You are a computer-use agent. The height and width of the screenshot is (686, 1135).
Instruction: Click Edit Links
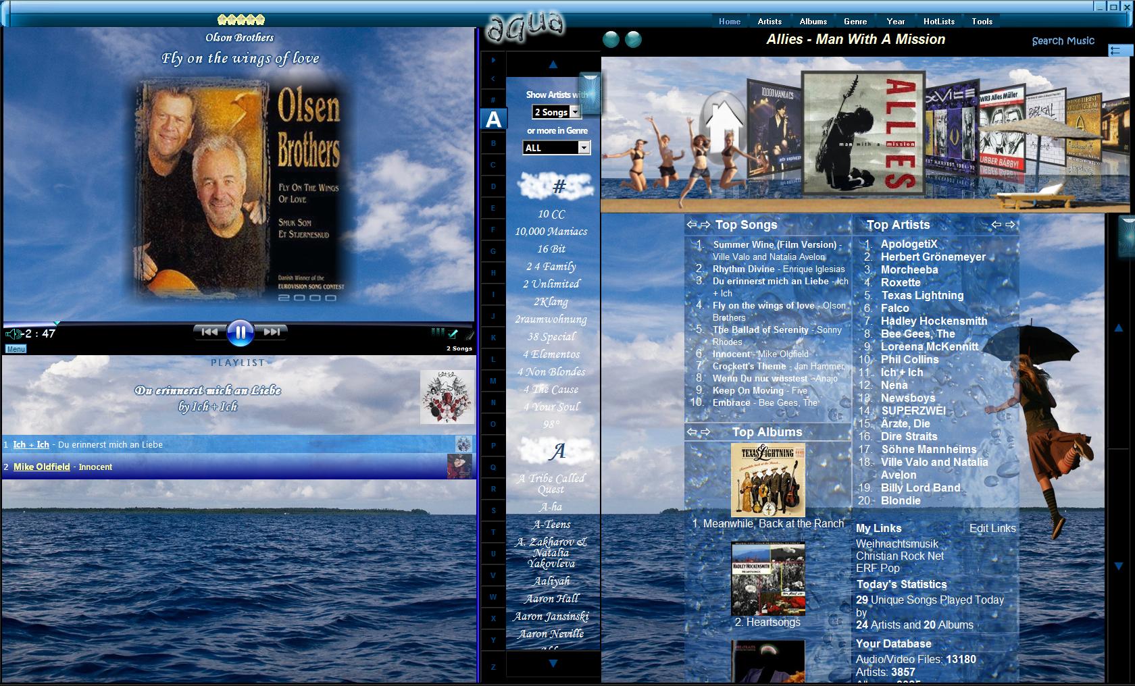point(992,528)
